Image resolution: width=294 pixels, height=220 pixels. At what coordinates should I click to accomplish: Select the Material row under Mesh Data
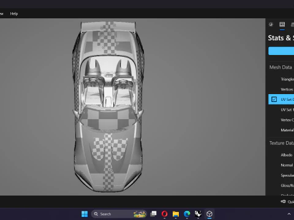[281, 130]
